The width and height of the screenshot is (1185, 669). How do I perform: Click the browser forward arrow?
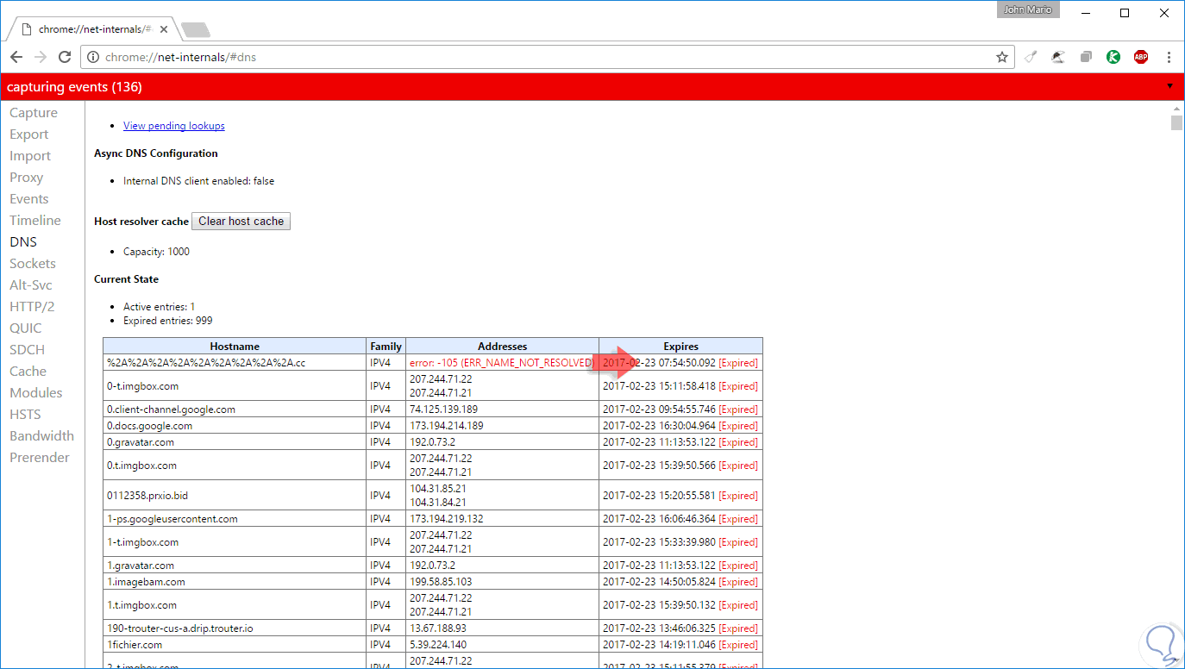pos(41,57)
